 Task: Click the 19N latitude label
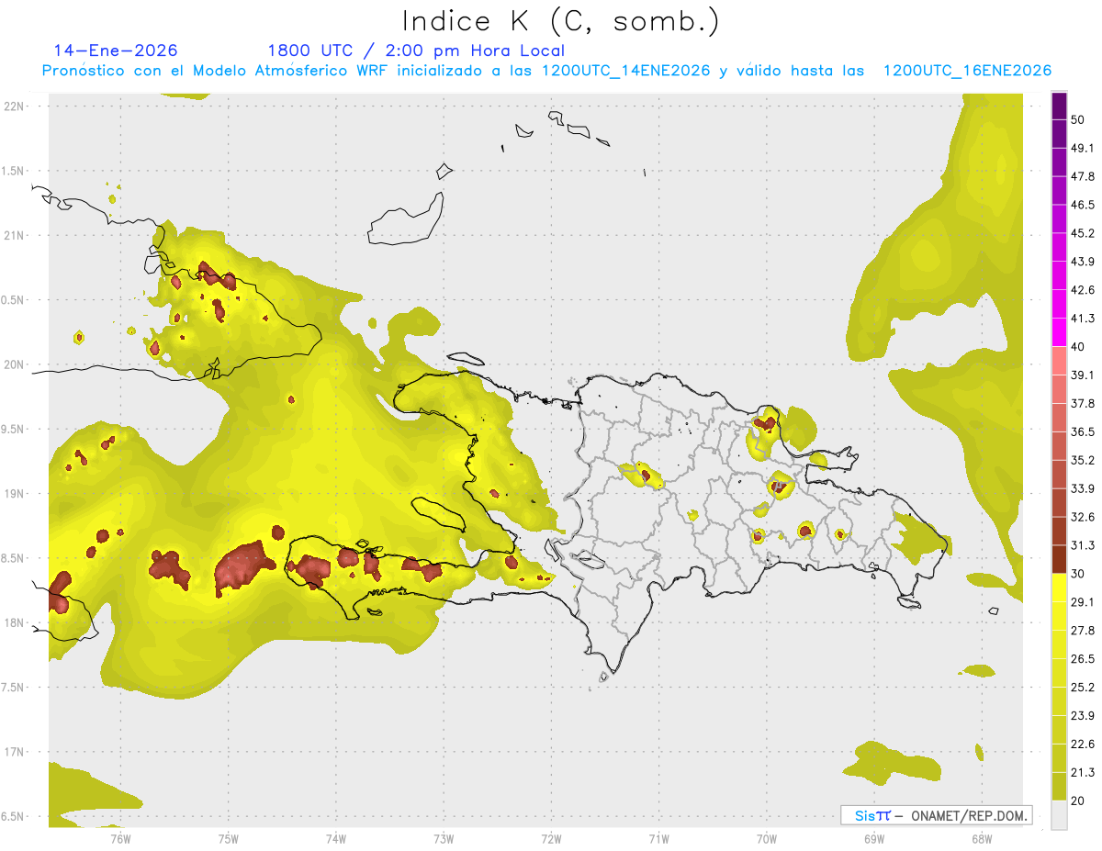pyautogui.click(x=15, y=494)
